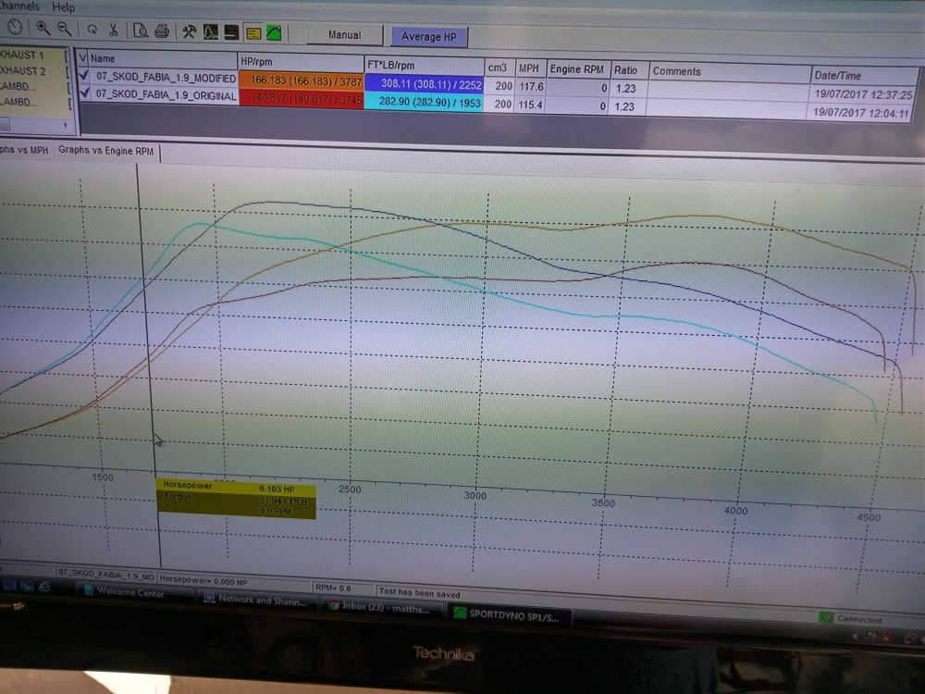Image resolution: width=925 pixels, height=694 pixels.
Task: Open print preview page icon
Action: pyautogui.click(x=141, y=31)
